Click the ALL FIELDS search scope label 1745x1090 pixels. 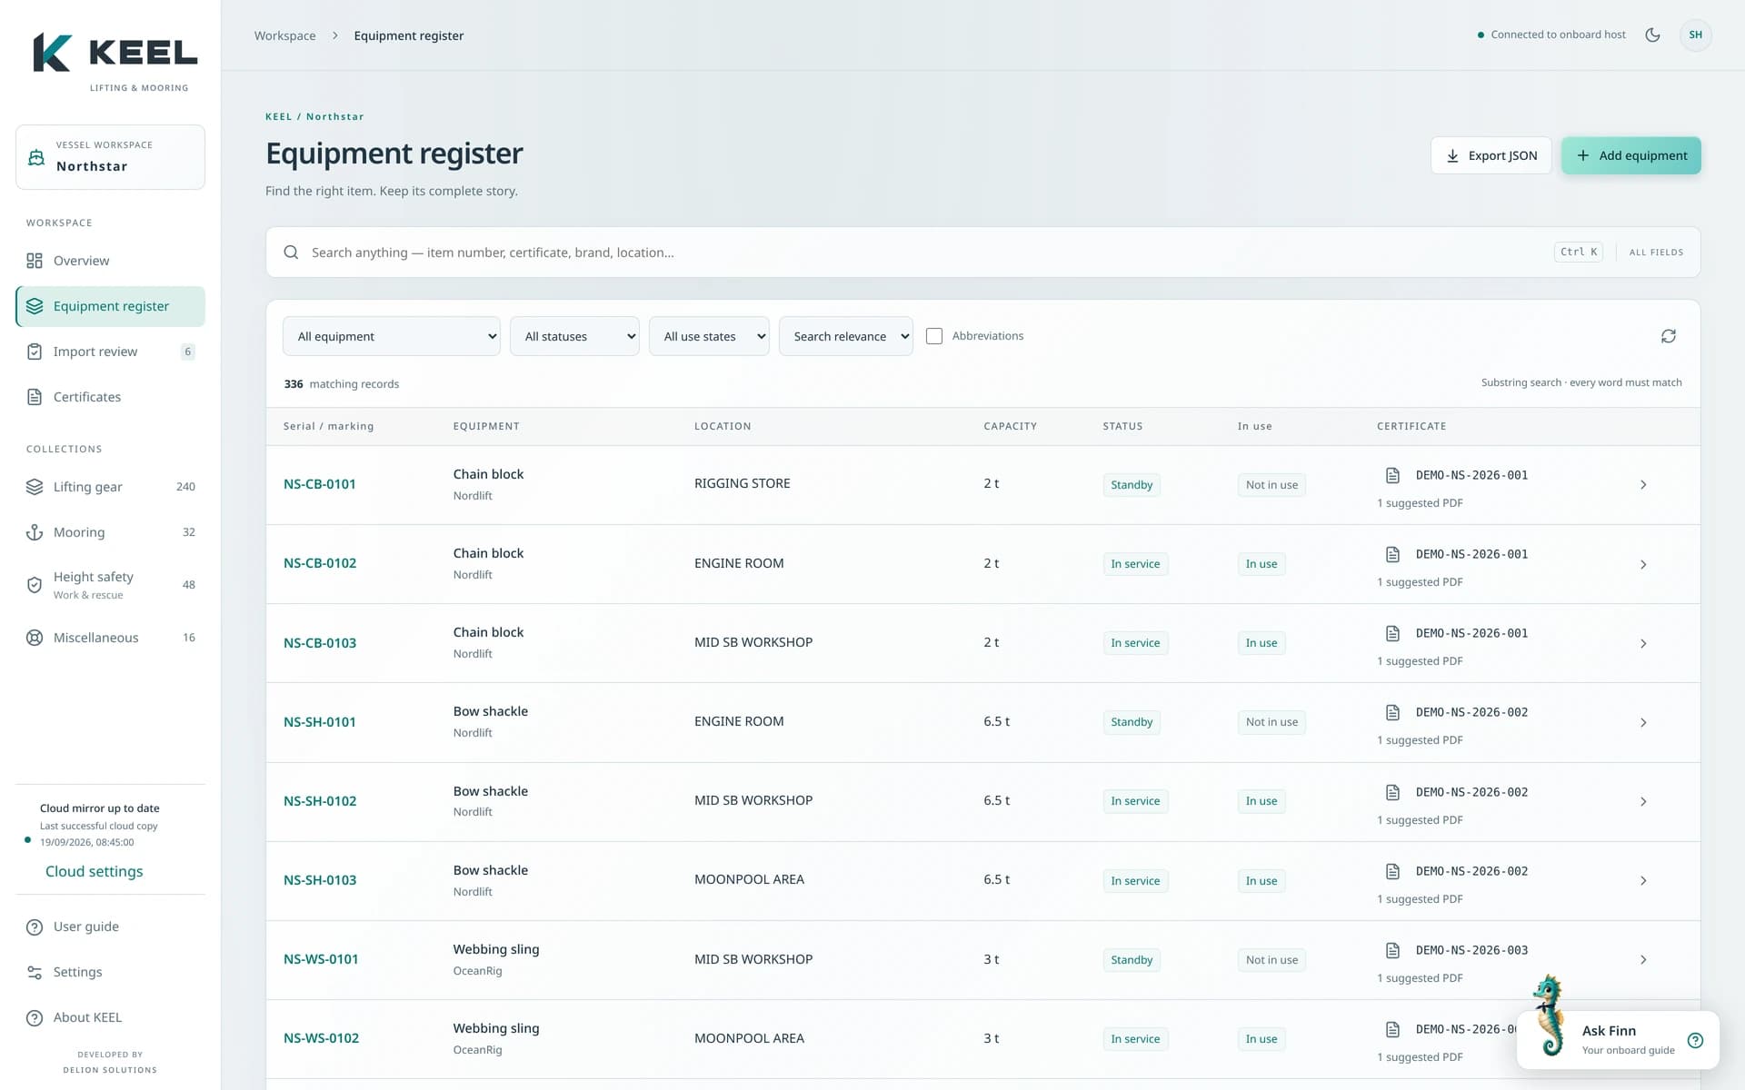click(1656, 253)
